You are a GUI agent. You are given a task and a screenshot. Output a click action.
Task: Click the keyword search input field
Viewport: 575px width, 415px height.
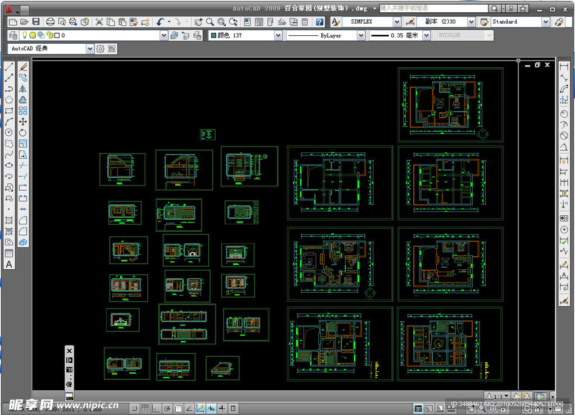(433, 8)
